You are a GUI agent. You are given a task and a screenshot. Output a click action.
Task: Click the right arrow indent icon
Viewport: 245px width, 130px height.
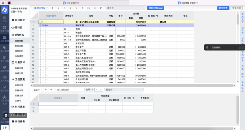pyautogui.click(x=70, y=8)
